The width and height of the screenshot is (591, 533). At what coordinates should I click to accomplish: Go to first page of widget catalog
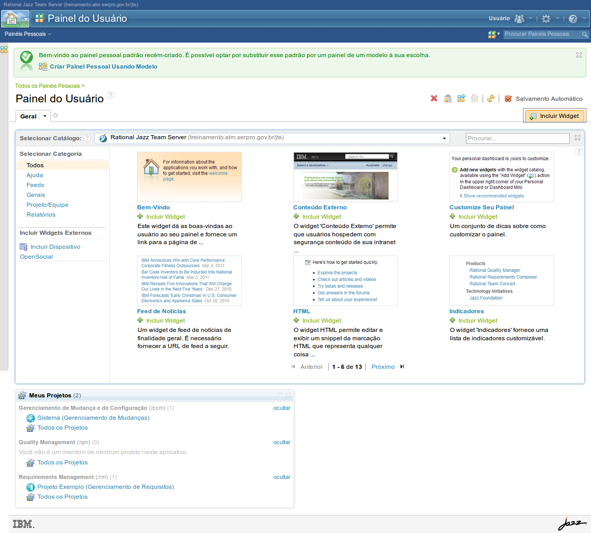coord(293,367)
